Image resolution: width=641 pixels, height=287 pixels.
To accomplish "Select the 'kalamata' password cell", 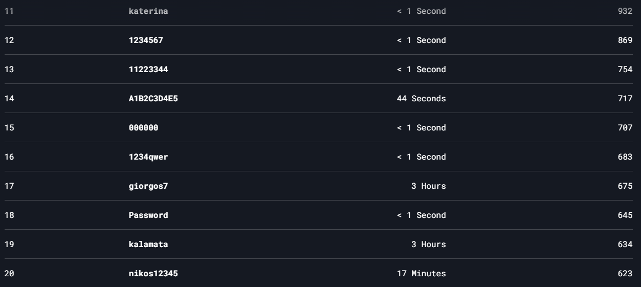I will click(148, 244).
